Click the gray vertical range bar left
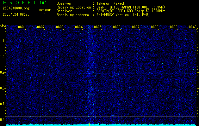 [x=6, y=73]
